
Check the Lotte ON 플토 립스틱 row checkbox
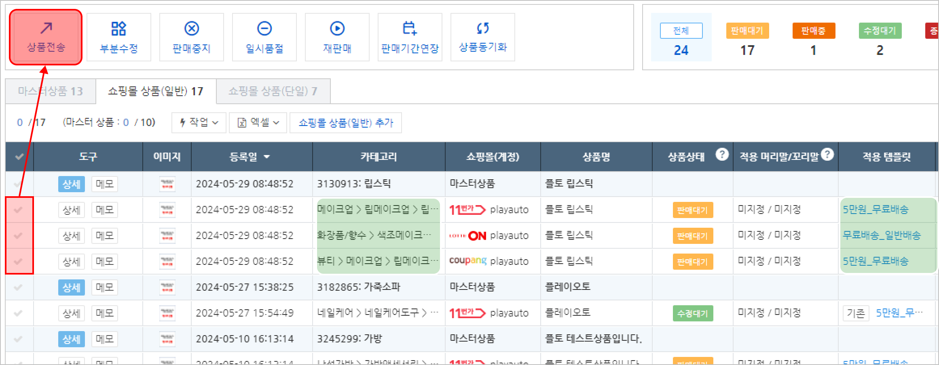[18, 235]
